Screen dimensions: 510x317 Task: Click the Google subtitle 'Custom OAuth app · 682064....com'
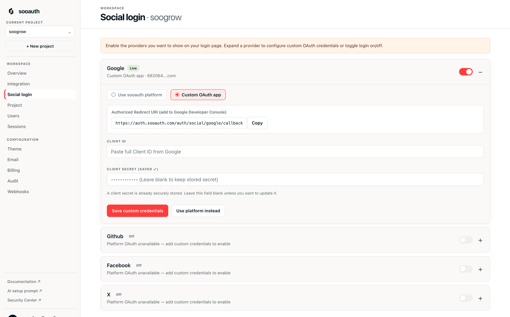point(141,76)
